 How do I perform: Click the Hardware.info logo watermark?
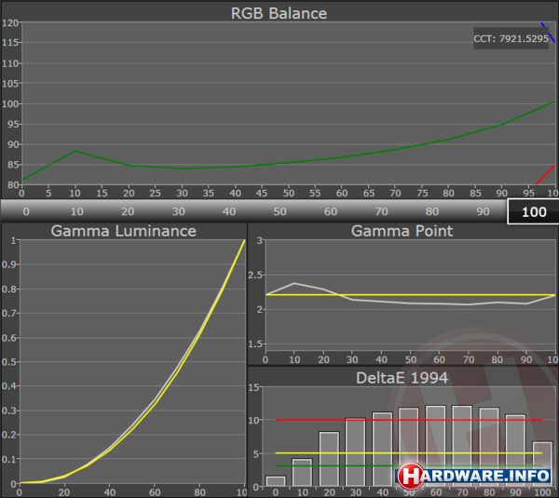point(475,476)
